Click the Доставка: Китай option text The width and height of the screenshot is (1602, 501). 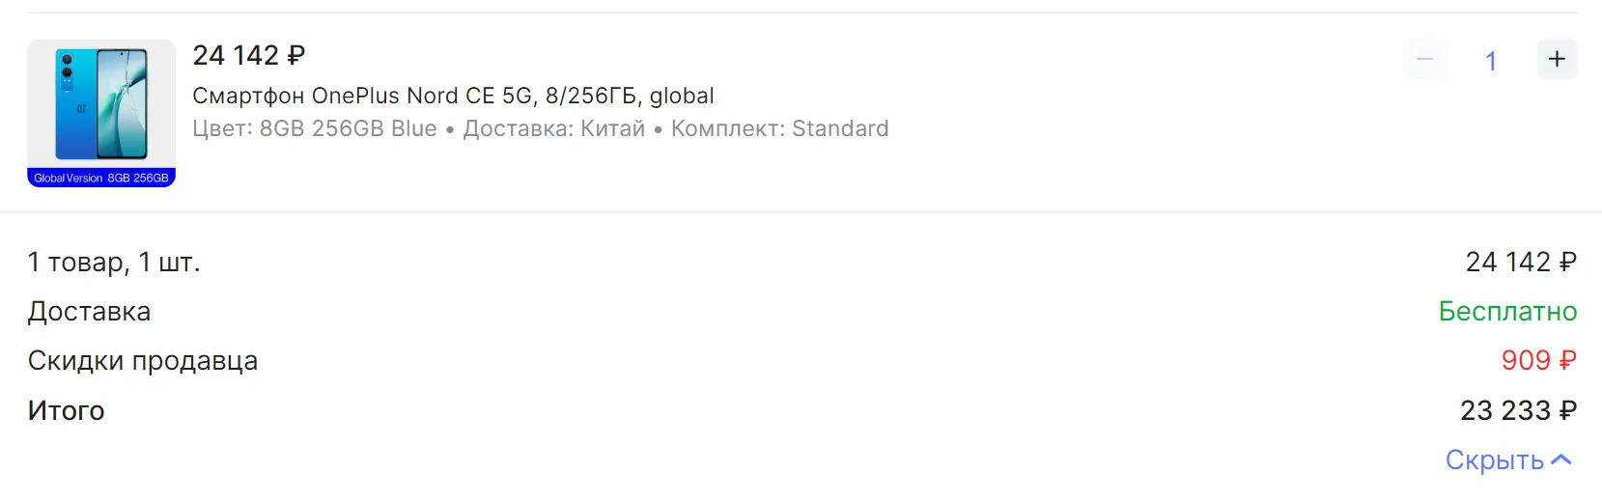coord(553,129)
